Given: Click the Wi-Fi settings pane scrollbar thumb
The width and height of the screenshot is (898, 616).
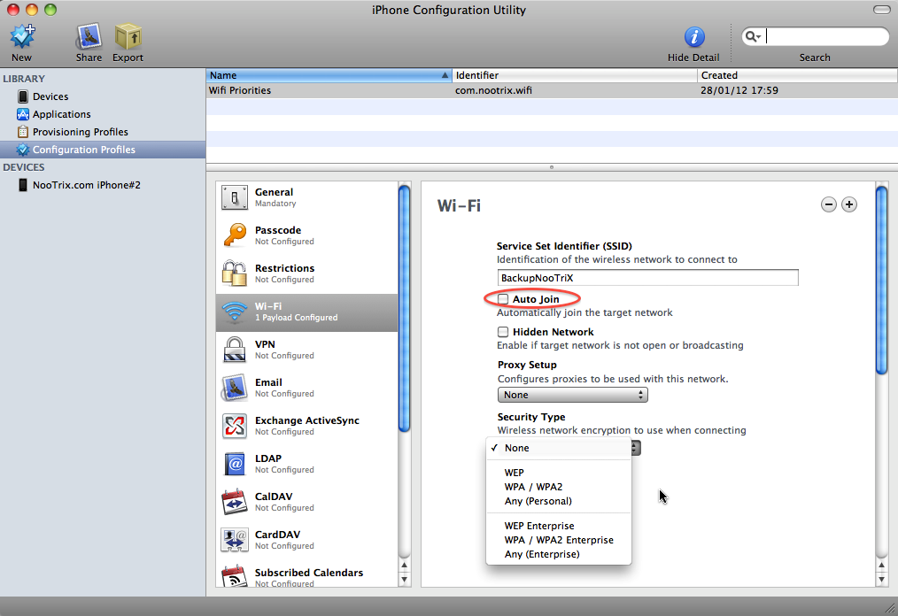Looking at the screenshot, I should coord(882,279).
